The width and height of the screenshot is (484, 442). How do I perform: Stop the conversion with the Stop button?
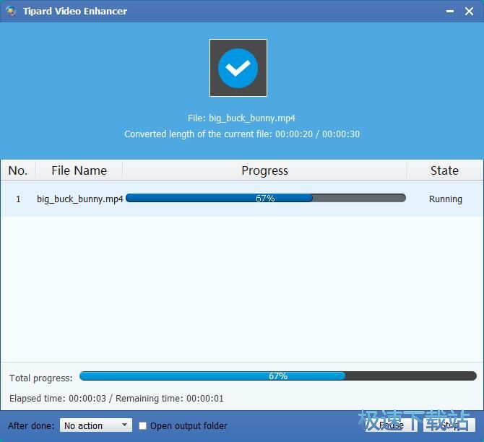click(x=449, y=425)
